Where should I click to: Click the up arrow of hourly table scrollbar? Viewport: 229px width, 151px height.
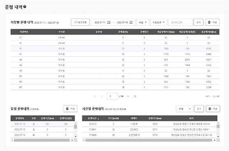[x=218, y=123]
